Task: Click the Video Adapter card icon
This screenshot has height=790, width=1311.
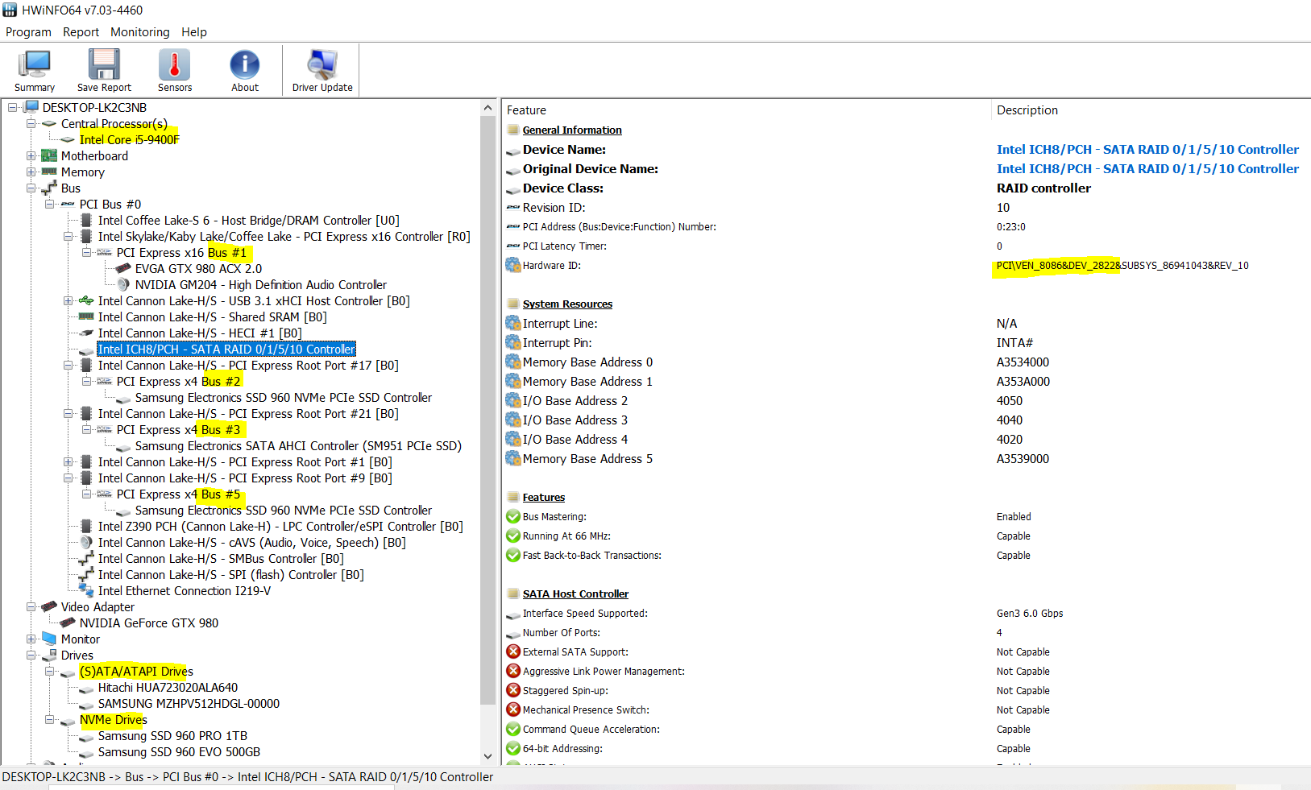Action: point(49,606)
